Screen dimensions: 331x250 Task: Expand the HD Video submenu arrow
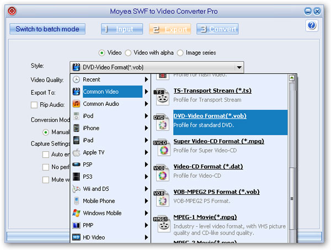click(x=146, y=237)
